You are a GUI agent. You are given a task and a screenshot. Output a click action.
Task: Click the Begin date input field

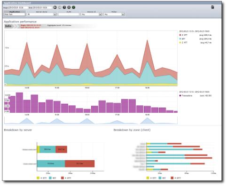18,8
